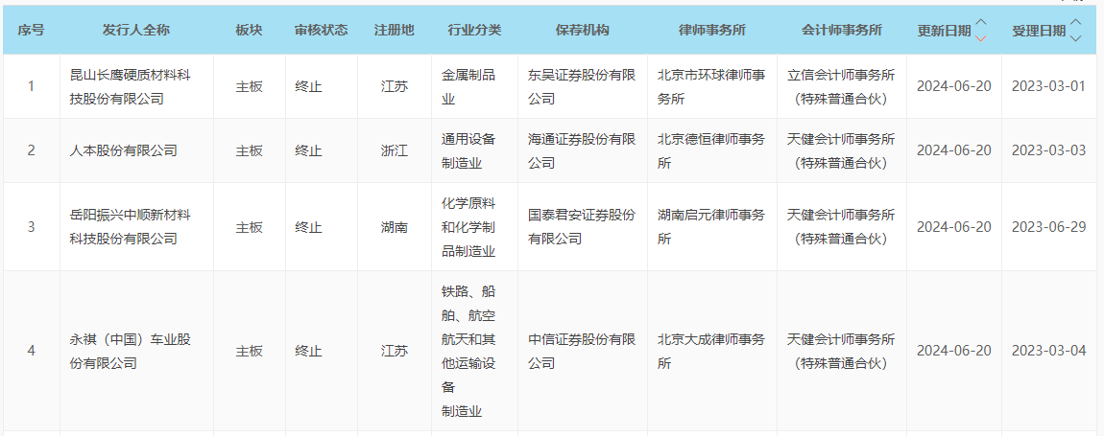The width and height of the screenshot is (1104, 436).
Task: Click the 发行人全称 column header
Action: click(x=136, y=31)
